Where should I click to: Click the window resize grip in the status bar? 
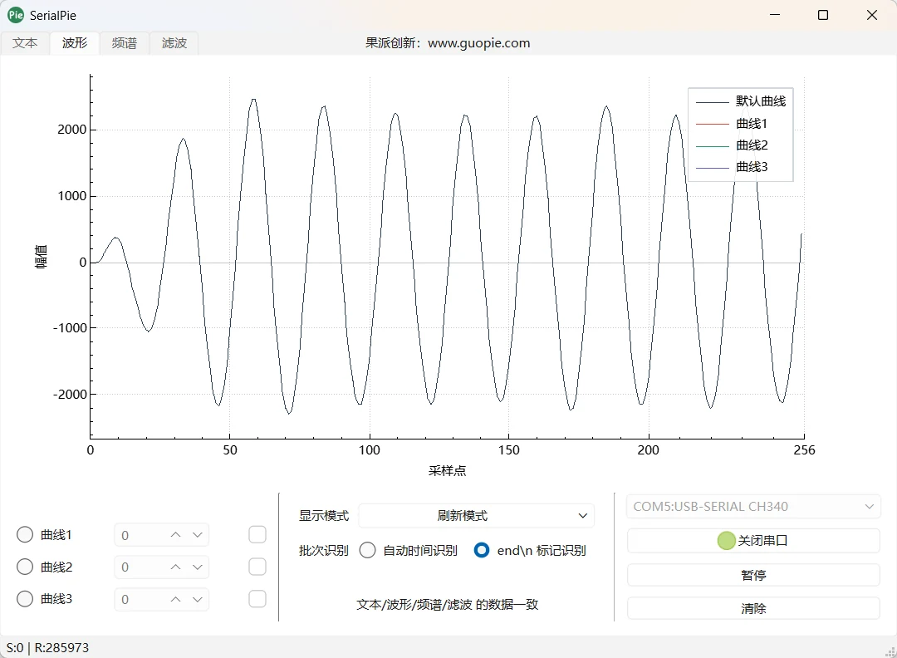click(890, 651)
